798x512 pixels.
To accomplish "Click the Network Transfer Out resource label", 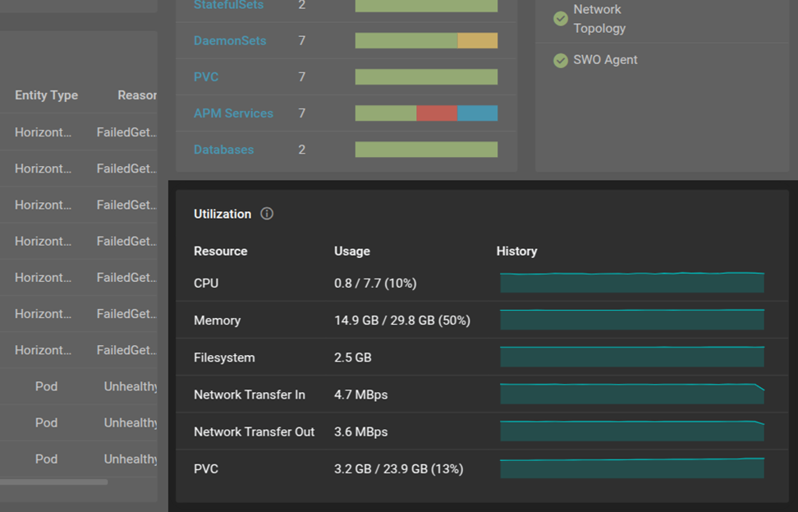I will pyautogui.click(x=254, y=432).
